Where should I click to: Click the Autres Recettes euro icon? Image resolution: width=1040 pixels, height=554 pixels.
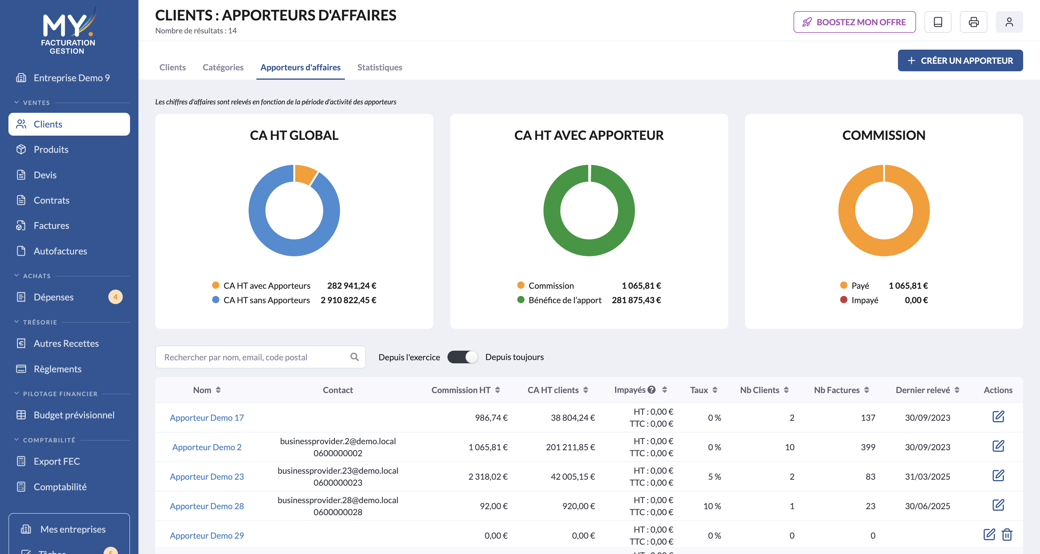pos(21,343)
